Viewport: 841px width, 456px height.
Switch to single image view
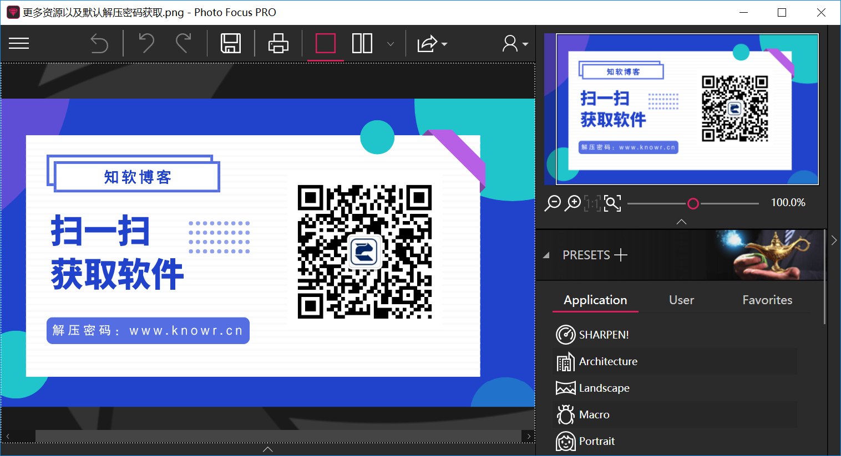click(x=326, y=43)
